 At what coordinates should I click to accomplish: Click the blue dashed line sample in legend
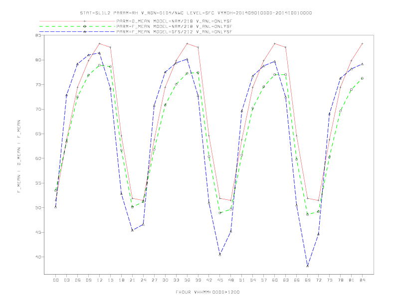click(77, 32)
